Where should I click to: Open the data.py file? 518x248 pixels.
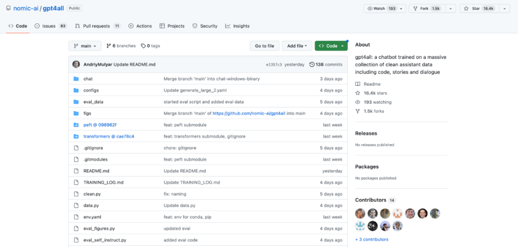(x=91, y=205)
